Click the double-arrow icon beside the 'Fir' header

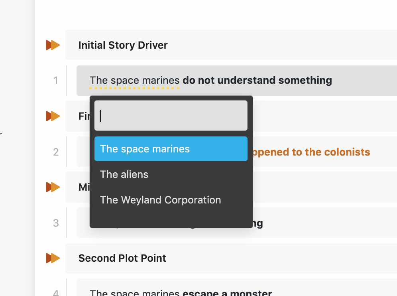click(x=53, y=116)
